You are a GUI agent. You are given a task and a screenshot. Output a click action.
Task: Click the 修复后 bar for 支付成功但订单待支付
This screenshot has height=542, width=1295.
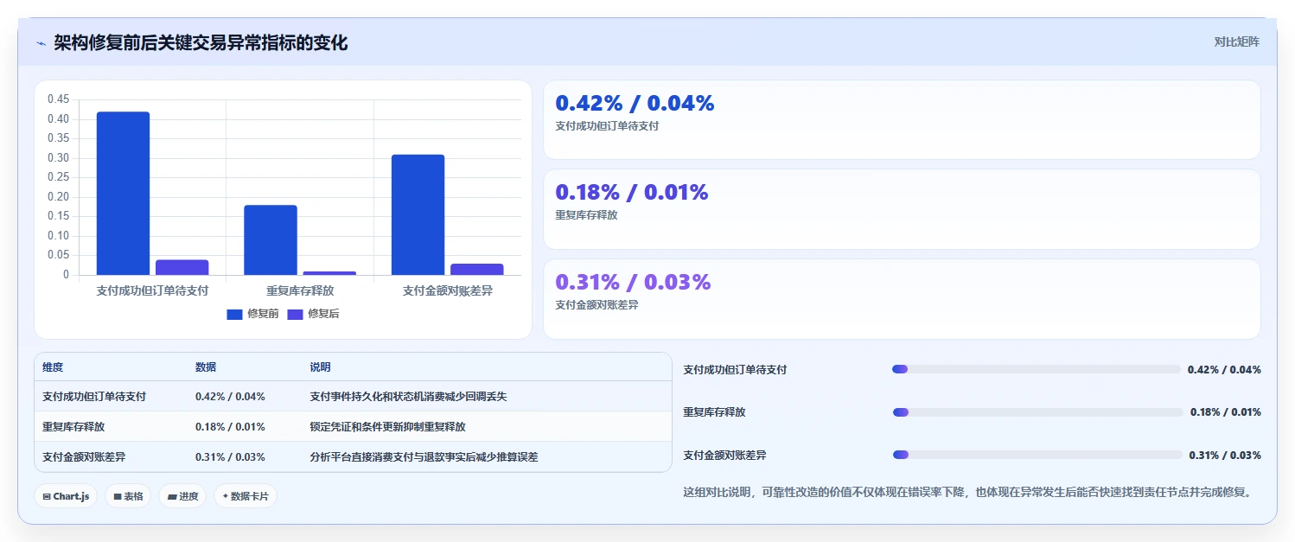(x=182, y=268)
